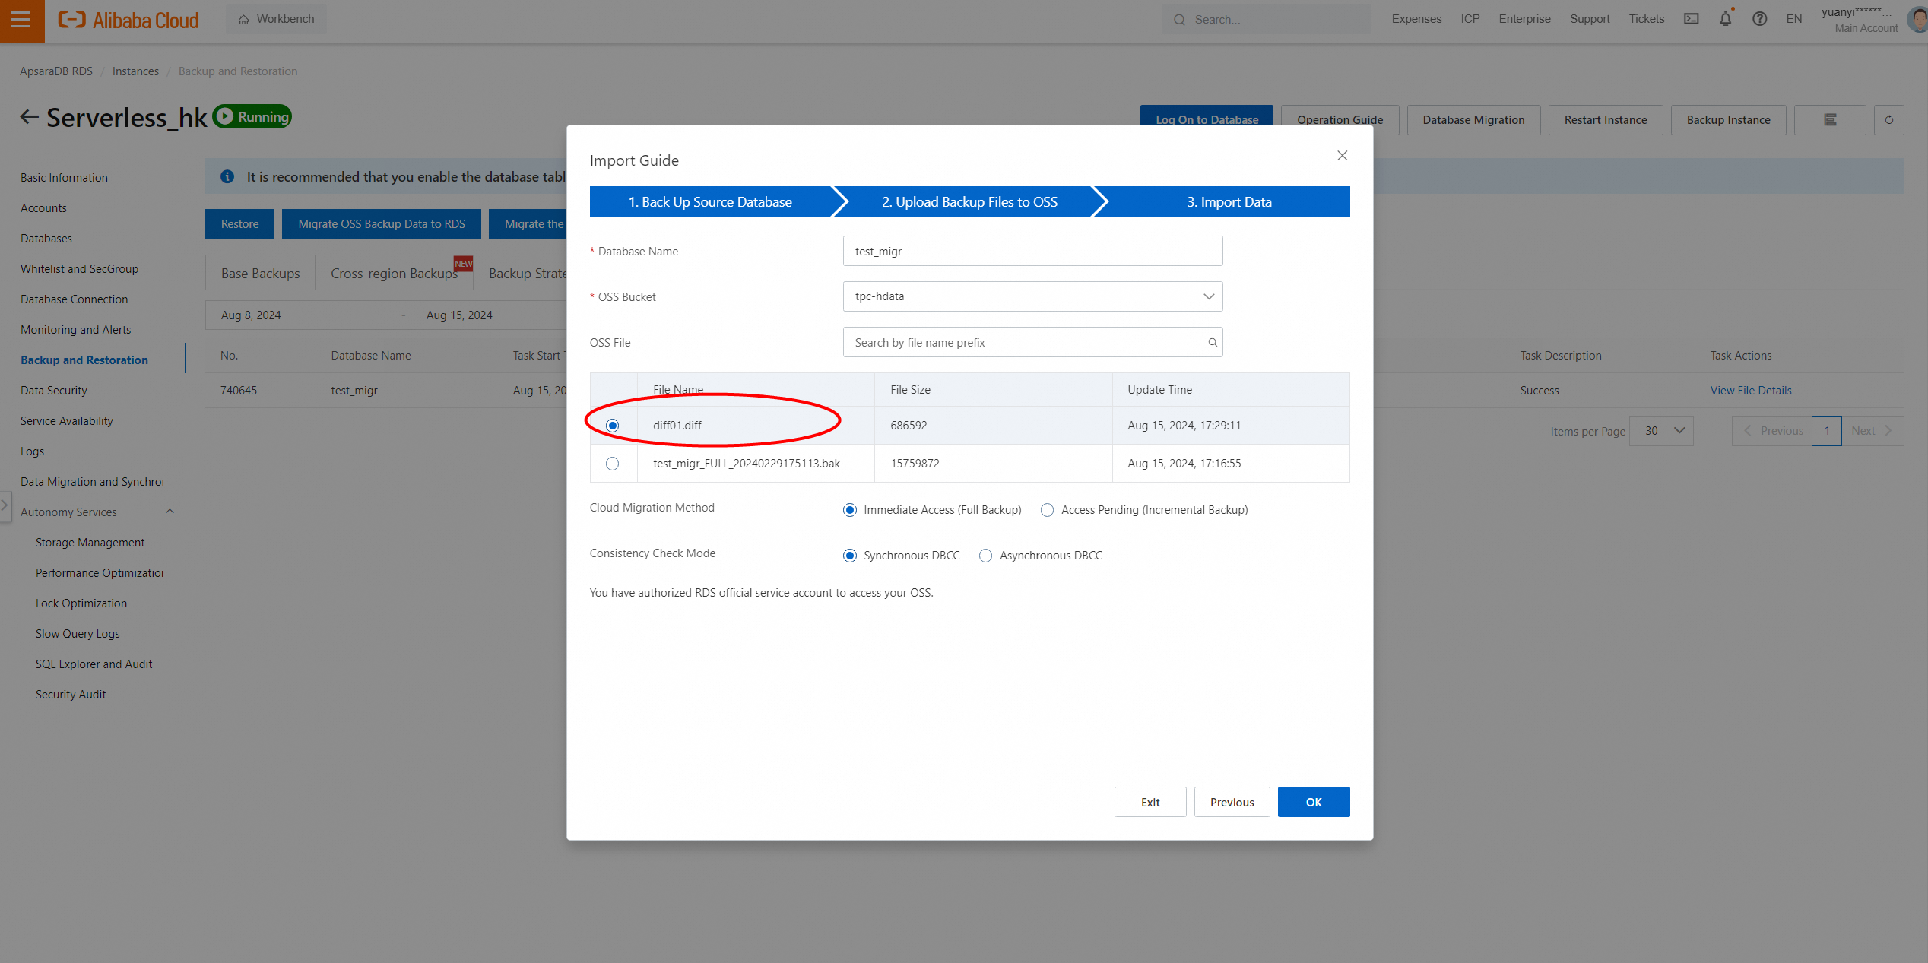This screenshot has height=963, width=1928.
Task: Open Database Migration button
Action: click(1473, 120)
